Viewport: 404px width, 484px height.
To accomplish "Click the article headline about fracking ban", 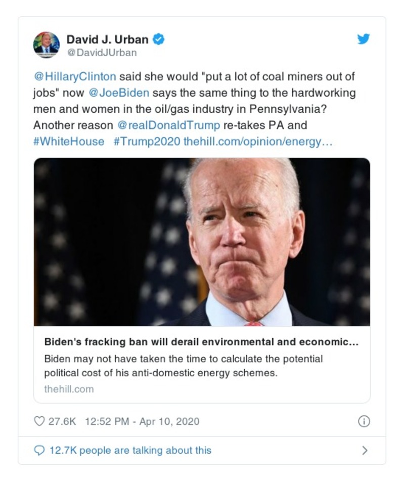I will pos(201,341).
